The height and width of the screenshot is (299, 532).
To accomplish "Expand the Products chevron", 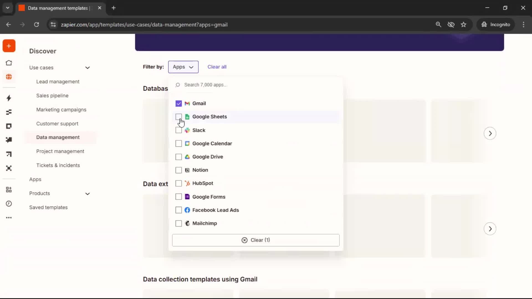I will pos(88,194).
